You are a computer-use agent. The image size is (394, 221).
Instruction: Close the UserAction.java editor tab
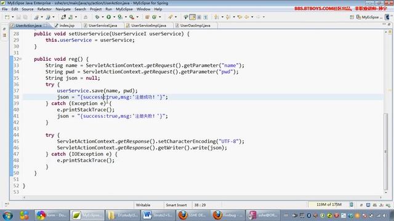(x=46, y=26)
